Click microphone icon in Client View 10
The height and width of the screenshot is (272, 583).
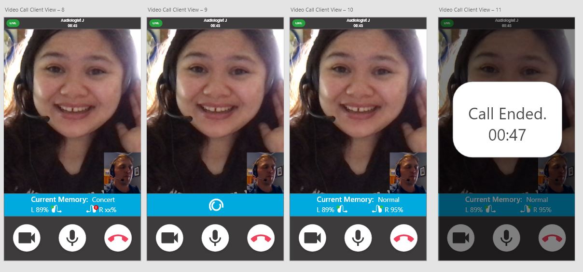[358, 238]
